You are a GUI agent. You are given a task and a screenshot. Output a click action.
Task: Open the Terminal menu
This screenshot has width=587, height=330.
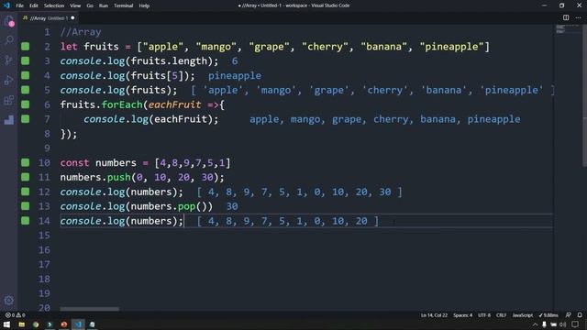123,5
